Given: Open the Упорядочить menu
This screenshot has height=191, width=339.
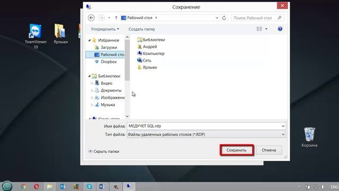Looking at the screenshot, I should coord(105,29).
